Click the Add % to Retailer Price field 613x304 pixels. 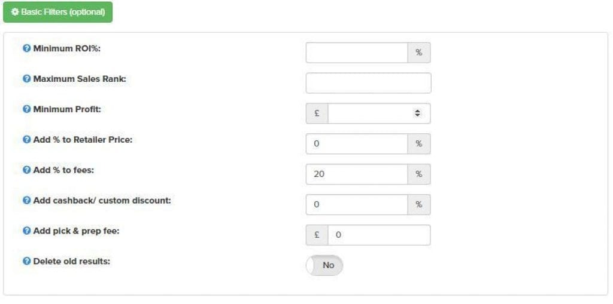pyautogui.click(x=357, y=144)
